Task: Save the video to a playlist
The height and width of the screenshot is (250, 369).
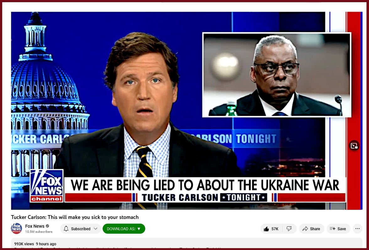Action: [338, 229]
